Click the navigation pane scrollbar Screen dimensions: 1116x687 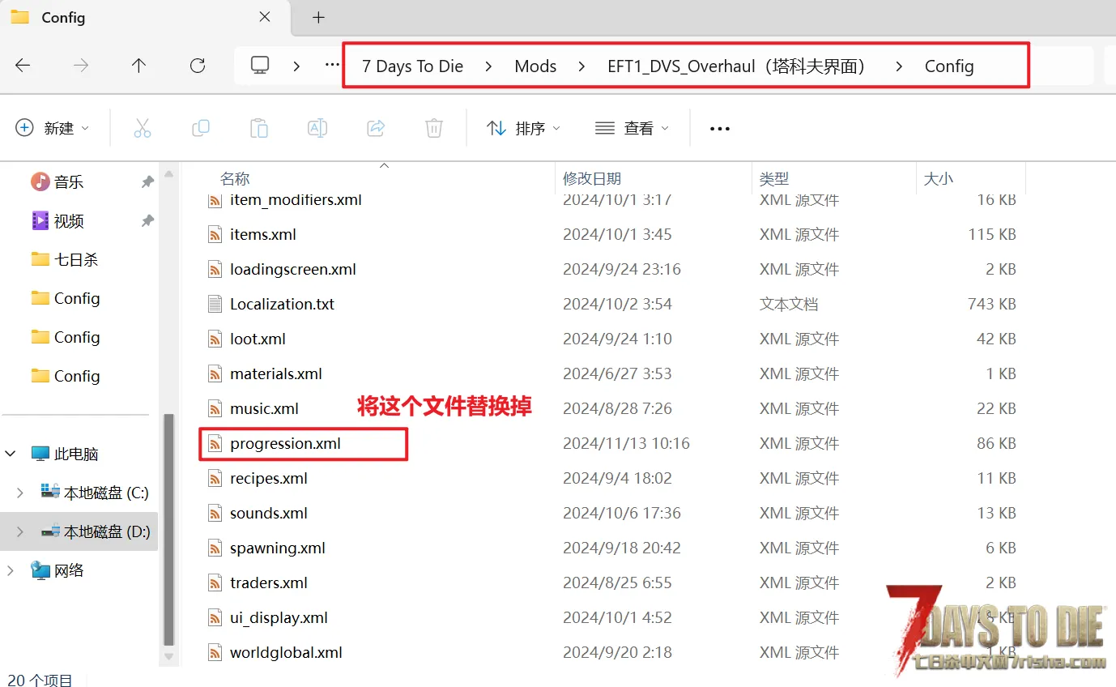coord(168,528)
